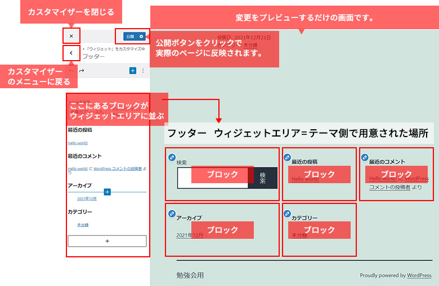Select the 最近のコメント heading in the sidebar panel
The image size is (439, 286).
coord(84,156)
